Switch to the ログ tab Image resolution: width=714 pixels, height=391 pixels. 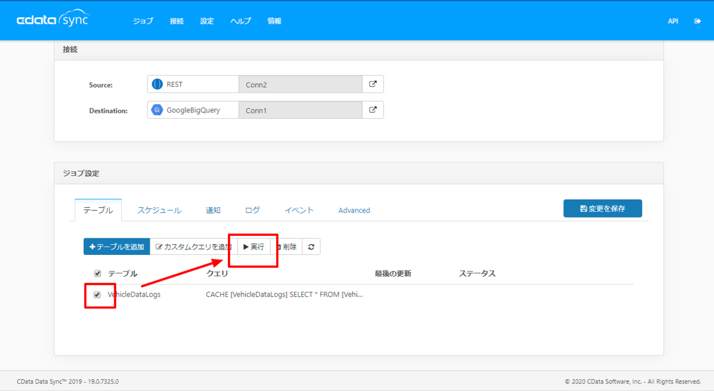tap(252, 210)
